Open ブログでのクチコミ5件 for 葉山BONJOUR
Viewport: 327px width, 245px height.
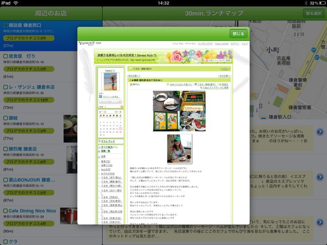pyautogui.click(x=29, y=193)
